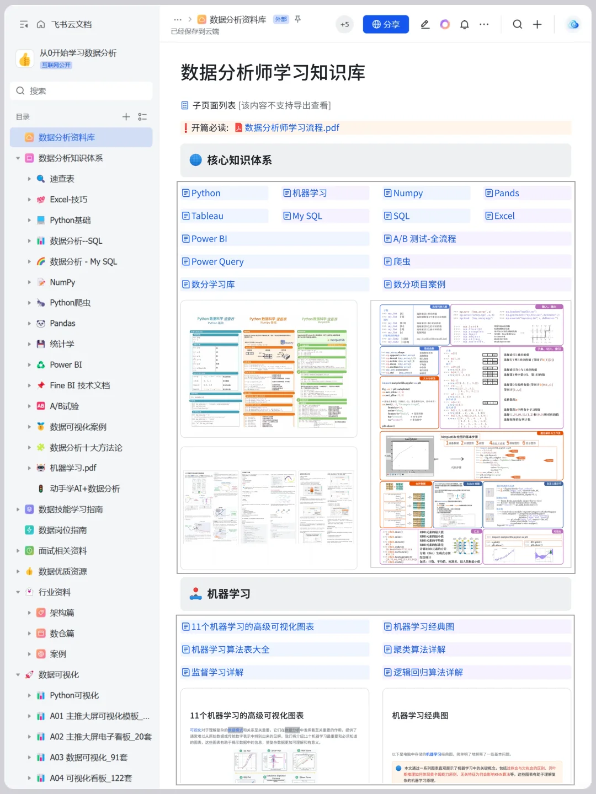The image size is (596, 794).
Task: Open 动手学AI+数据分析 in sidebar
Action: pos(85,489)
